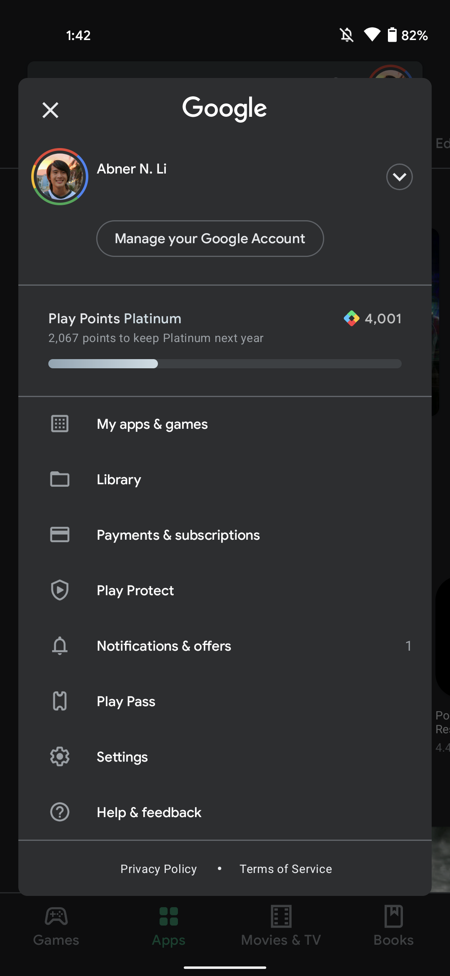Tap the Notifications bell icon
This screenshot has width=450, height=976.
coord(60,646)
